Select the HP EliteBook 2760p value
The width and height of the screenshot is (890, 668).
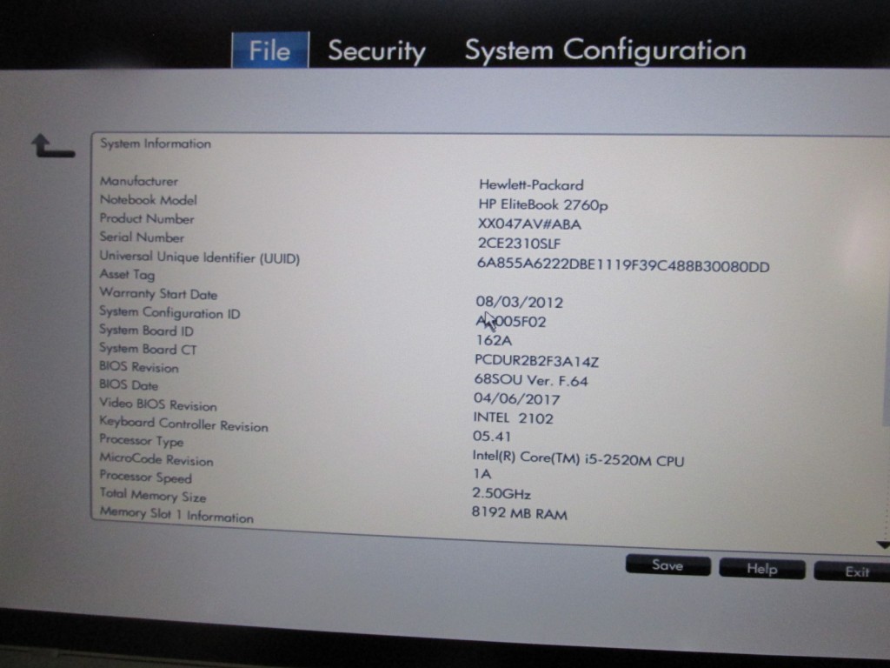(x=543, y=204)
